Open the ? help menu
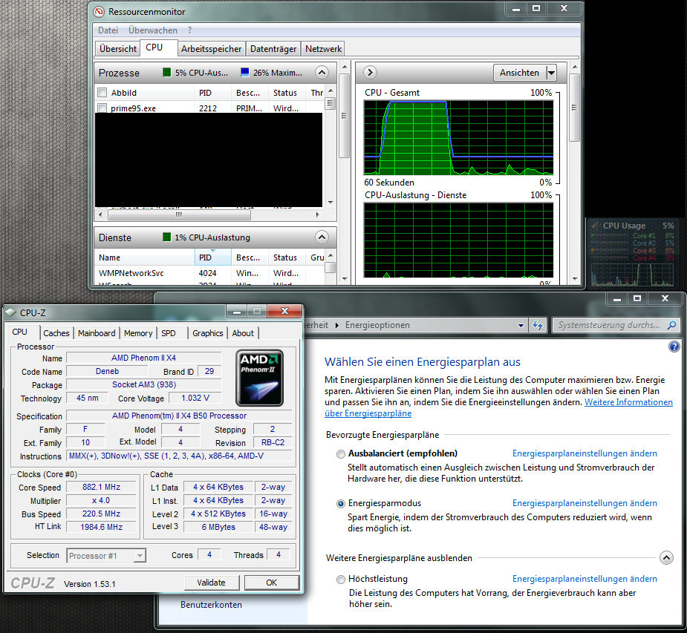 (x=189, y=30)
